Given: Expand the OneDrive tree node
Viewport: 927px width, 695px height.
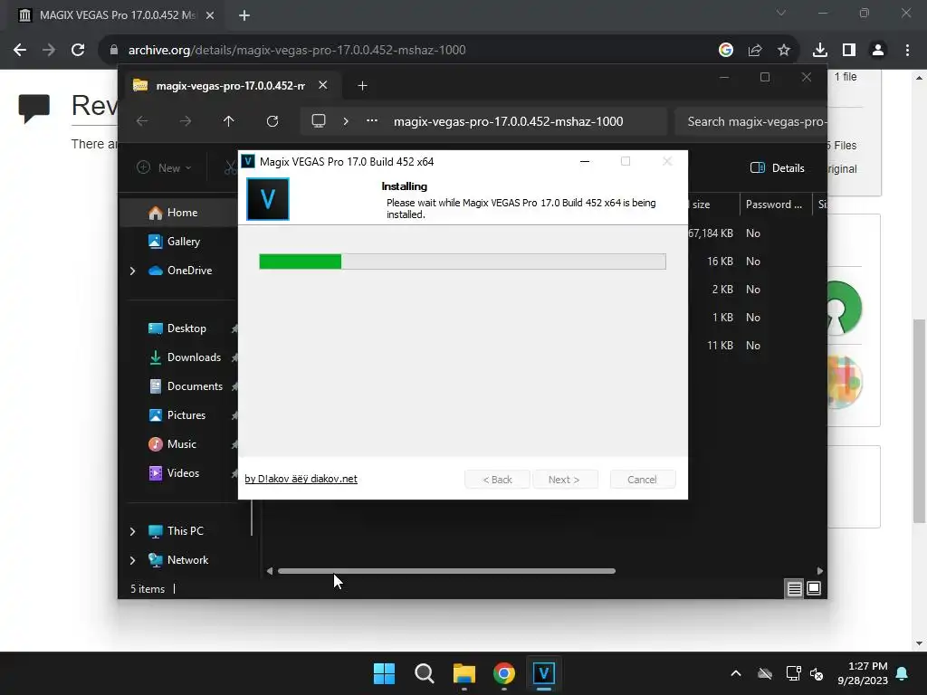Looking at the screenshot, I should point(132,271).
